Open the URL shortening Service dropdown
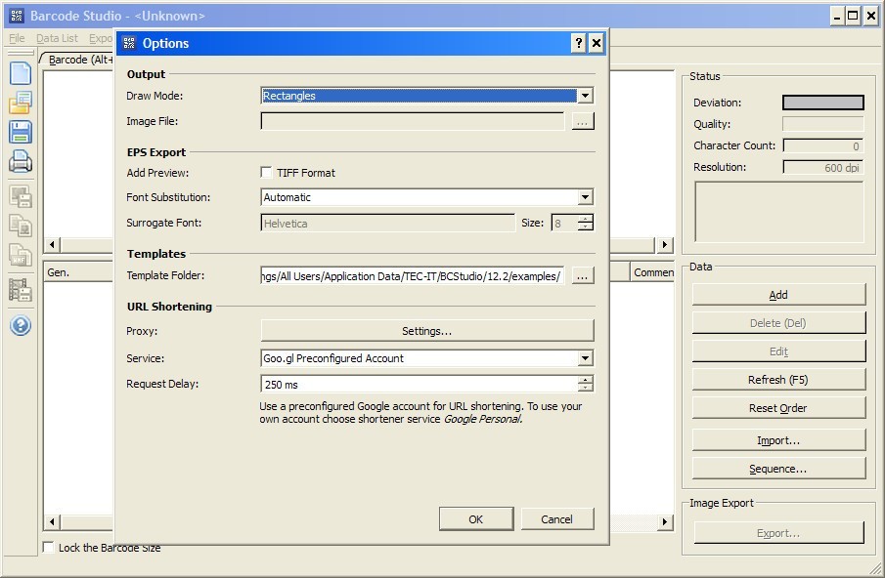The image size is (885, 578). tap(585, 357)
